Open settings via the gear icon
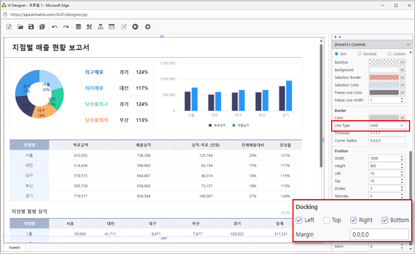The height and width of the screenshot is (254, 415). pos(148,27)
